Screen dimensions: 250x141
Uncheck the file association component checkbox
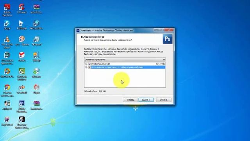pos(89,67)
